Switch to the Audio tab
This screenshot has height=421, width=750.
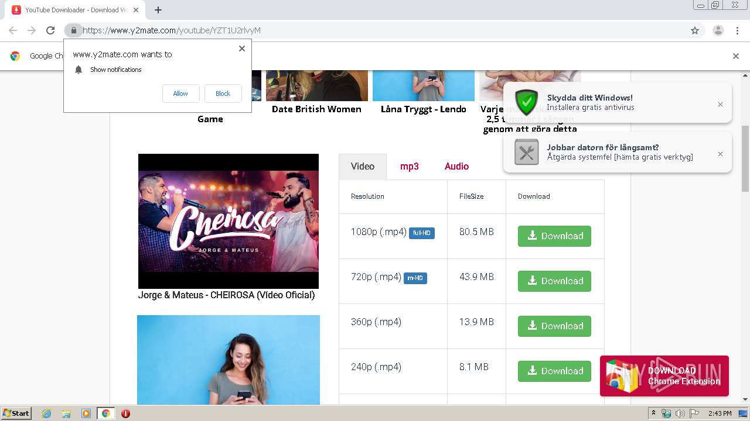click(456, 167)
